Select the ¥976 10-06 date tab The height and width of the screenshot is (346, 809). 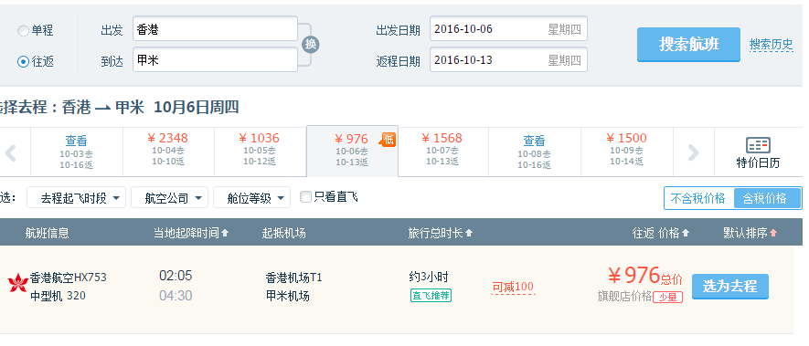pyautogui.click(x=352, y=151)
